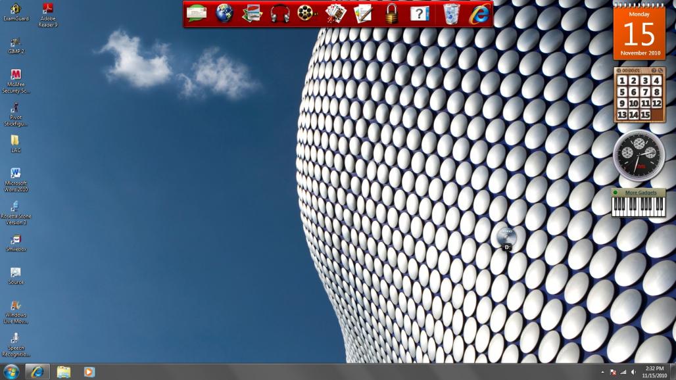The image size is (676, 380).
Task: Open the playing cards games icon
Action: coord(335,13)
